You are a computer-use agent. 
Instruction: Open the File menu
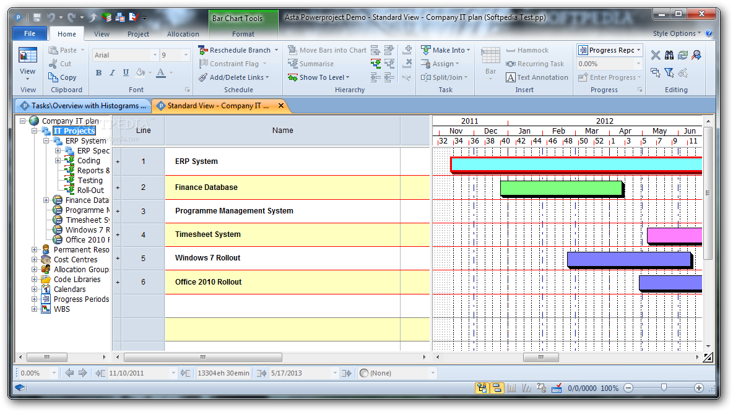pyautogui.click(x=30, y=33)
